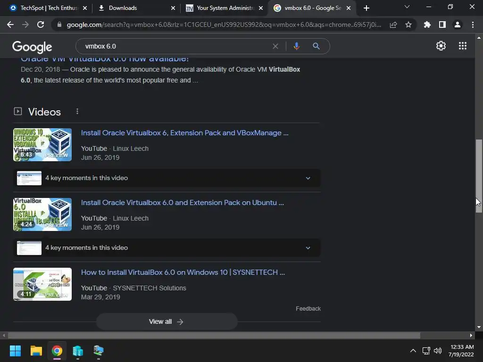Open the computer-monitor app on the taskbar
The height and width of the screenshot is (362, 483).
click(x=99, y=351)
